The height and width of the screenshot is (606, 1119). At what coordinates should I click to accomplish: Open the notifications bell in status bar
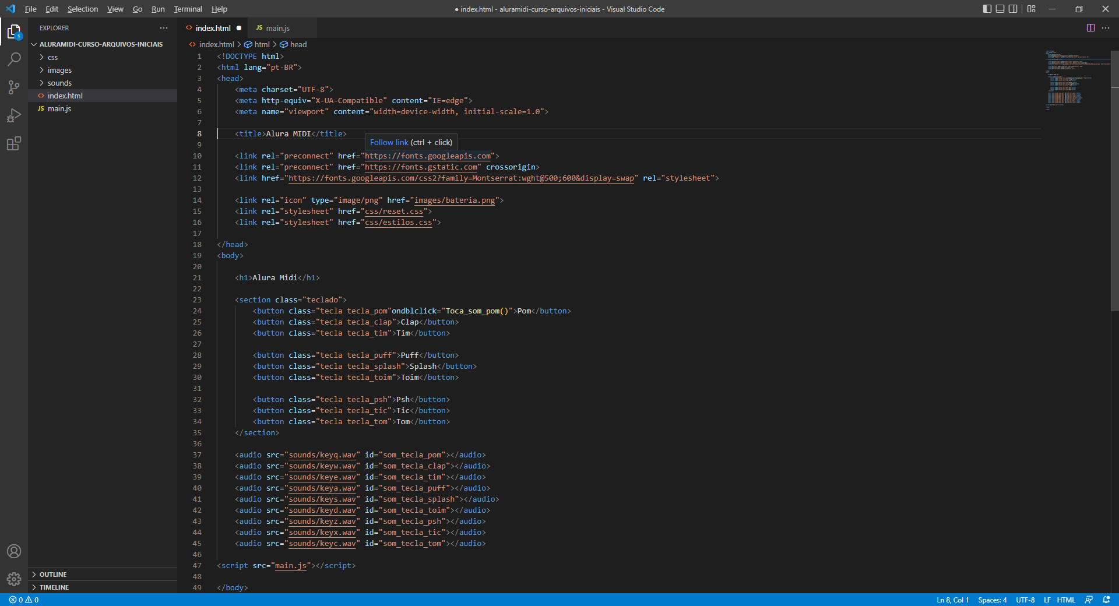tap(1106, 600)
